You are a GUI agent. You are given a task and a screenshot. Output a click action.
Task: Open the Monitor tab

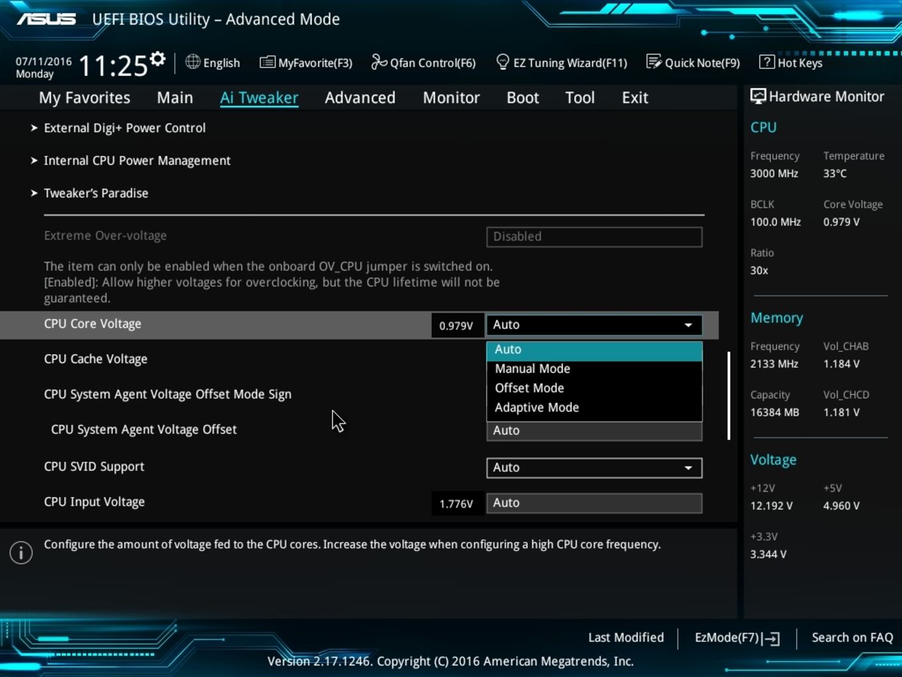(452, 98)
